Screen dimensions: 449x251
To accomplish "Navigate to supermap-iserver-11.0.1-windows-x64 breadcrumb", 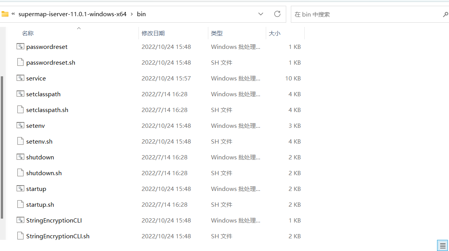I will tap(73, 14).
